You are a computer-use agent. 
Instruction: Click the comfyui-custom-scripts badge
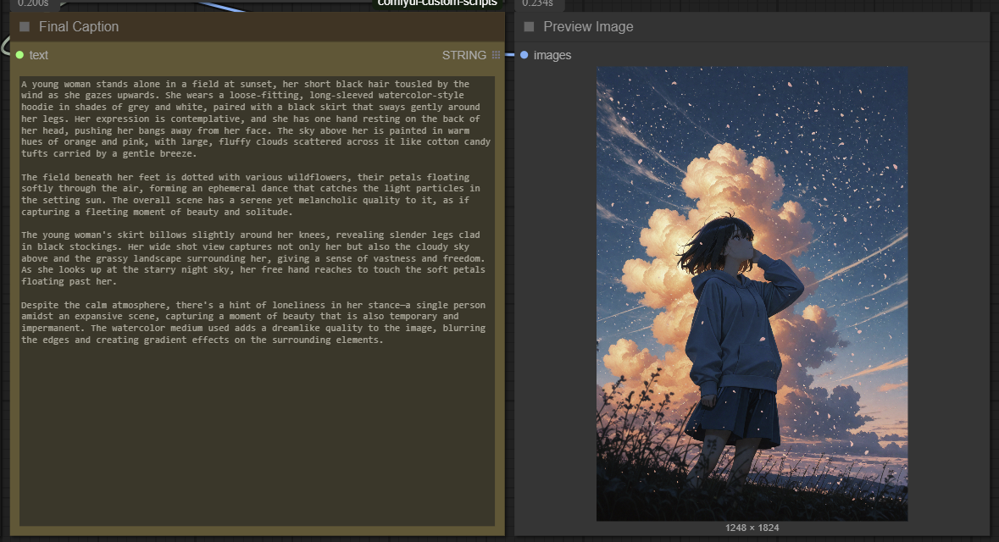(x=436, y=3)
